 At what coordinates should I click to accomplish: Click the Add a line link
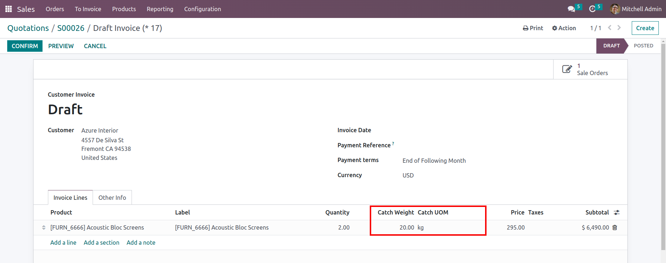[x=63, y=243]
